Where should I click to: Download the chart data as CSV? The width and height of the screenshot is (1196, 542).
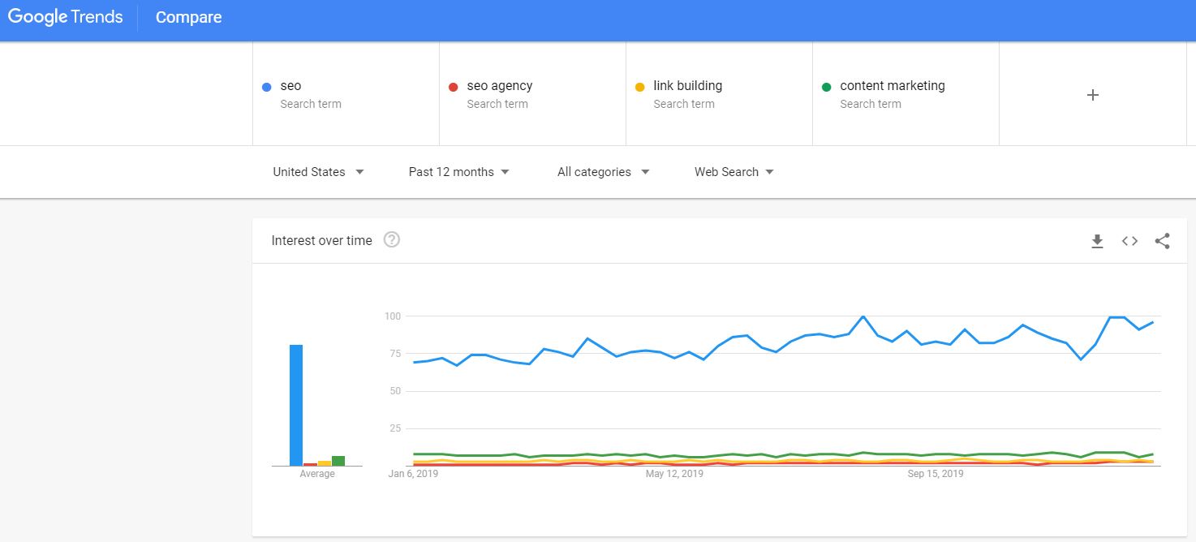point(1097,241)
